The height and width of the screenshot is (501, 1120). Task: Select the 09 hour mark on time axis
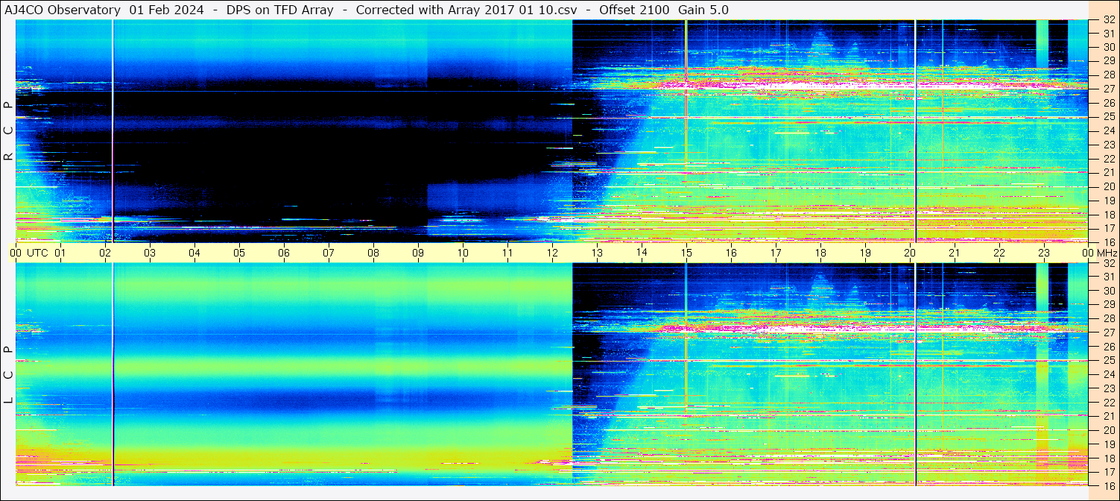tap(418, 253)
